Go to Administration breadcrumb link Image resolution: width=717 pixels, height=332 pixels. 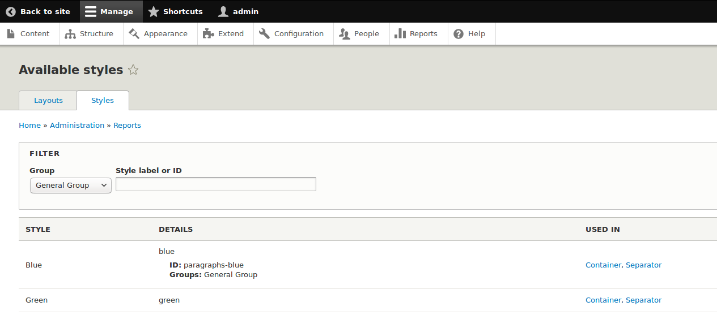(77, 126)
